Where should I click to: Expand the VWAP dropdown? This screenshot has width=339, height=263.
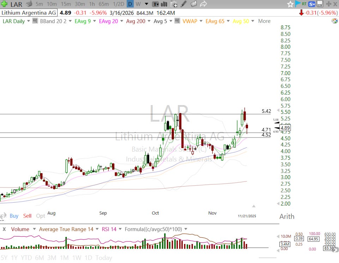[x=201, y=21]
